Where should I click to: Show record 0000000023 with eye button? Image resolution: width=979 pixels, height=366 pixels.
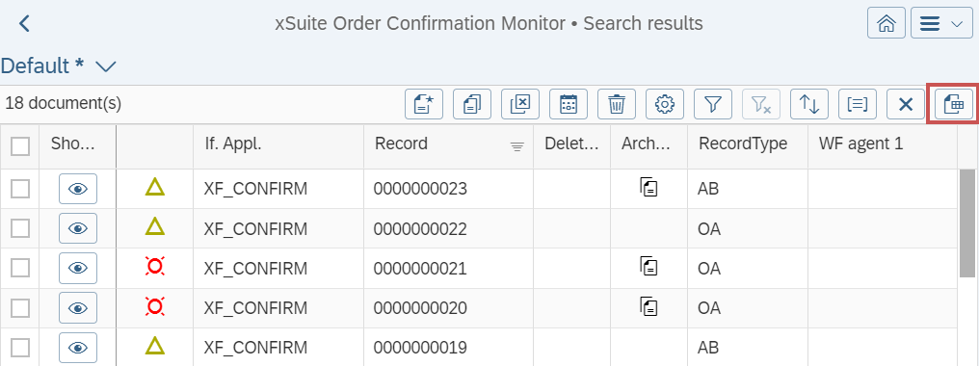click(78, 189)
